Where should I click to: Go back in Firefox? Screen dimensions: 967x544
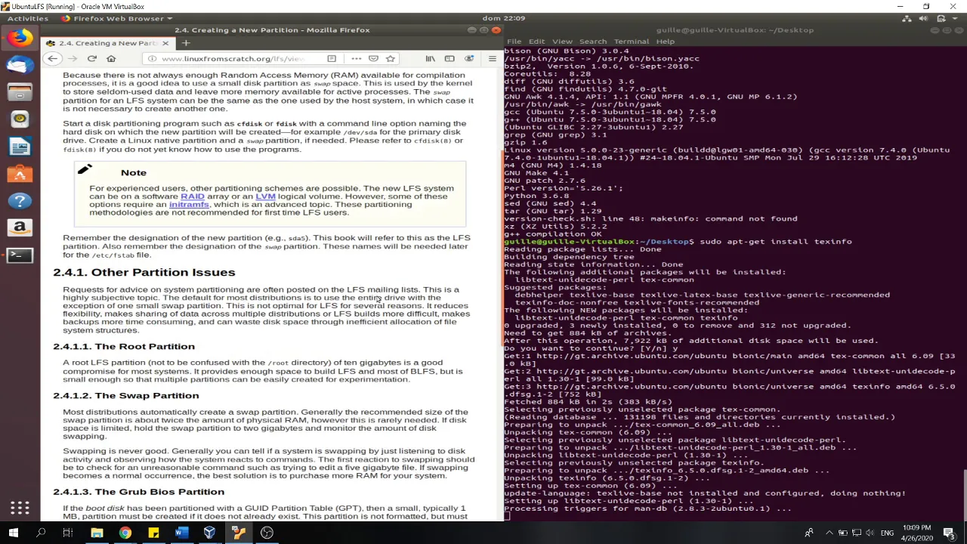pos(51,59)
